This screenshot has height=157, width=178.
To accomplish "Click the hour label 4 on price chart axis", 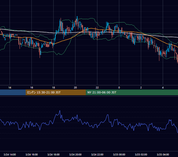I will 163,88.
